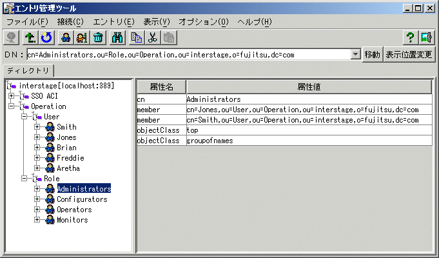This screenshot has width=439, height=258.
Task: Collapse the Role tree node
Action: pyautogui.click(x=24, y=179)
